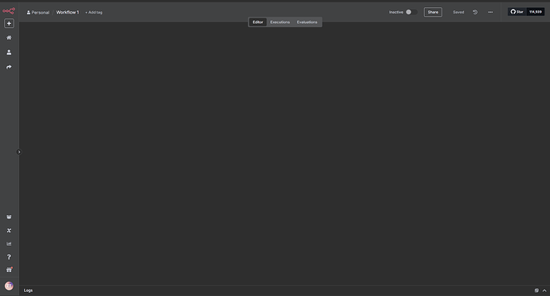The width and height of the screenshot is (550, 296).
Task: Click the plus button to create new
Action: pos(9,23)
